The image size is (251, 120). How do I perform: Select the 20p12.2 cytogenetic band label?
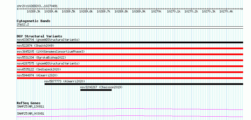(23, 25)
